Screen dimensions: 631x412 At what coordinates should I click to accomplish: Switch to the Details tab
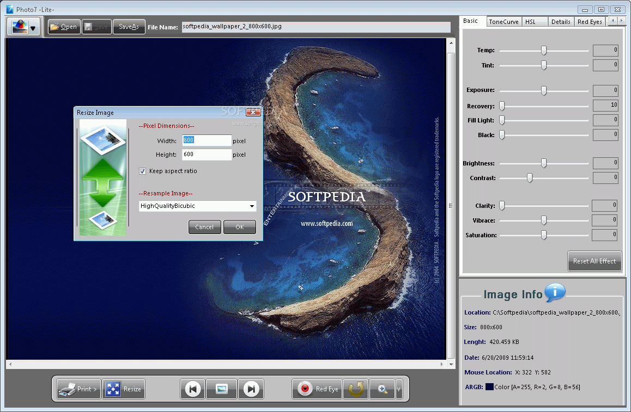pos(561,22)
